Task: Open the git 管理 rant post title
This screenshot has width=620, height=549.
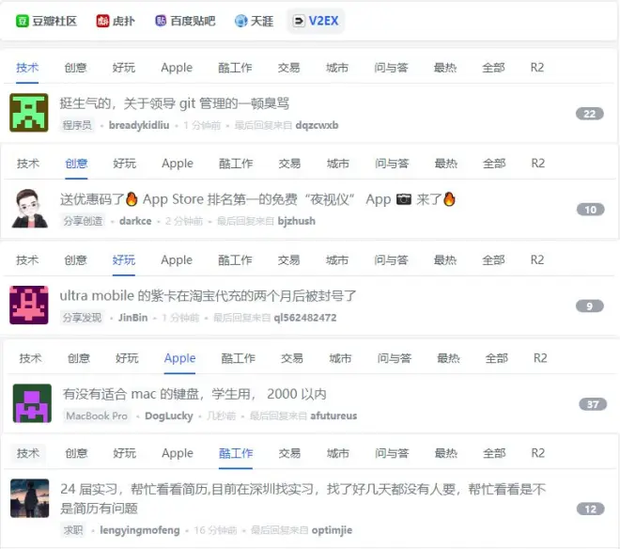Action: click(175, 103)
